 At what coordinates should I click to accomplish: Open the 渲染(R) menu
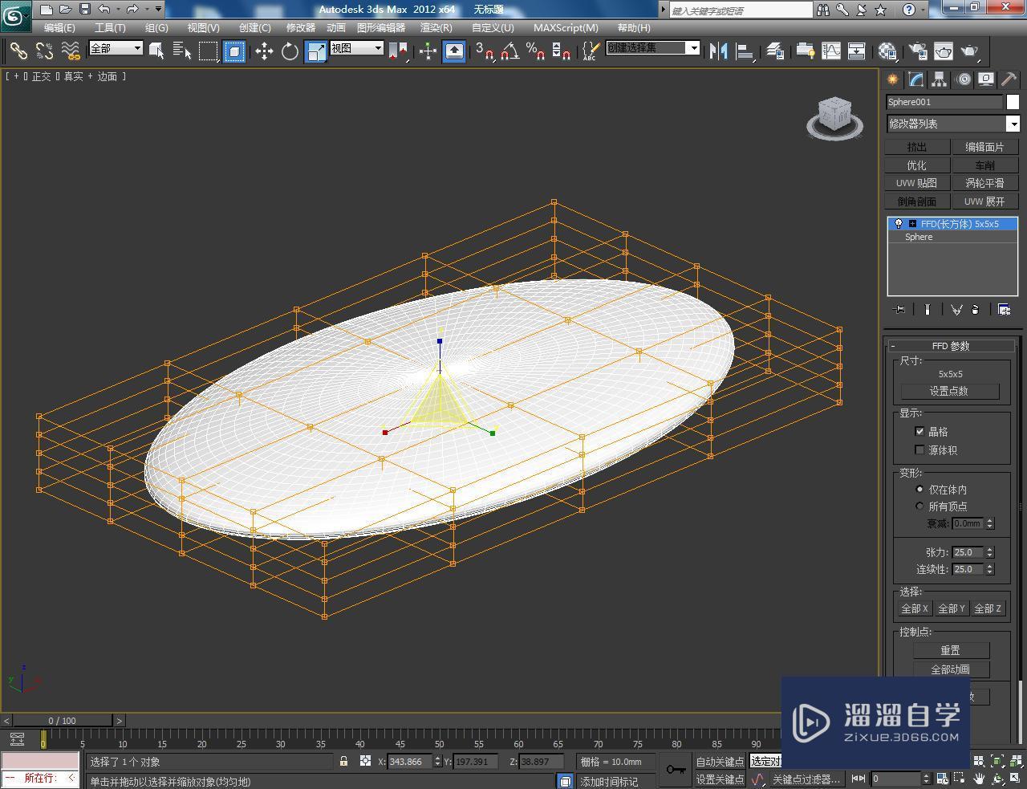point(436,27)
